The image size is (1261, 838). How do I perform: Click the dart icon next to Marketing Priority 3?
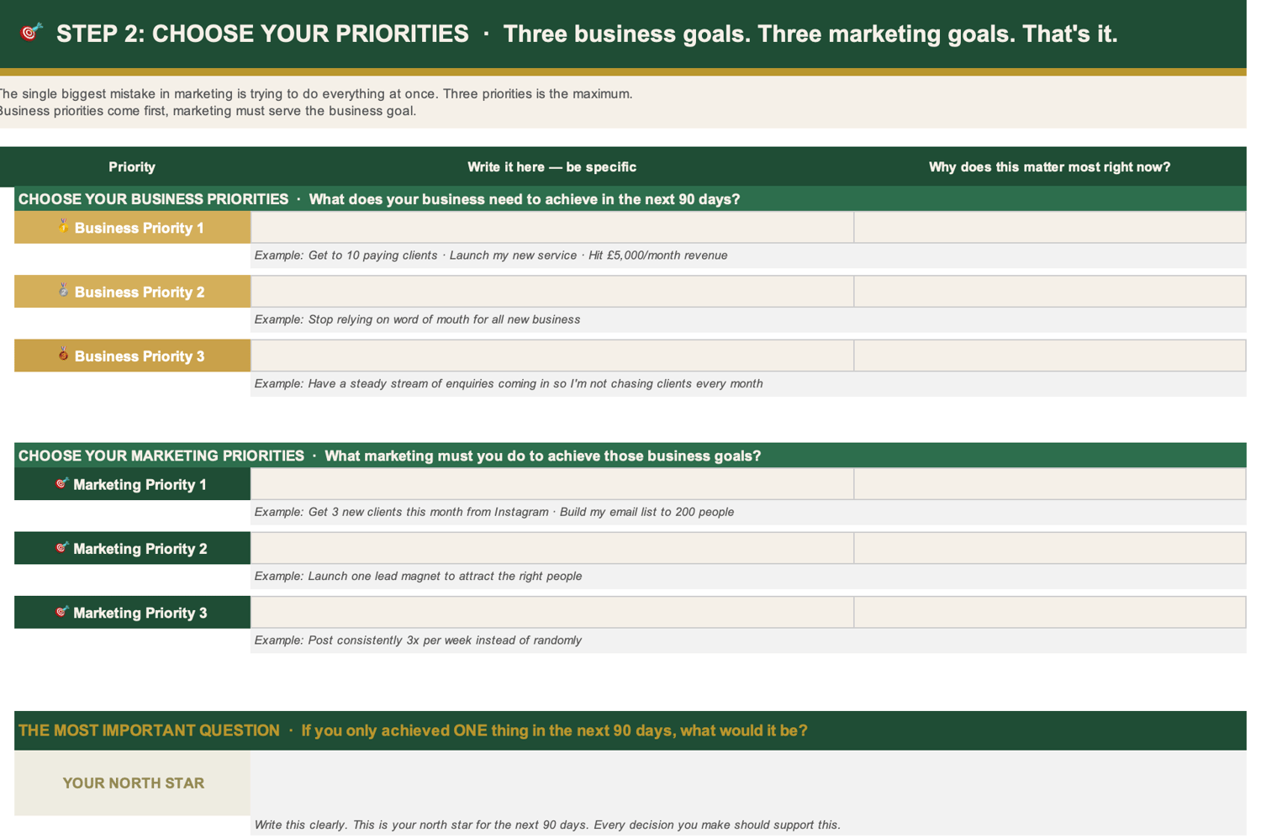pyautogui.click(x=61, y=612)
